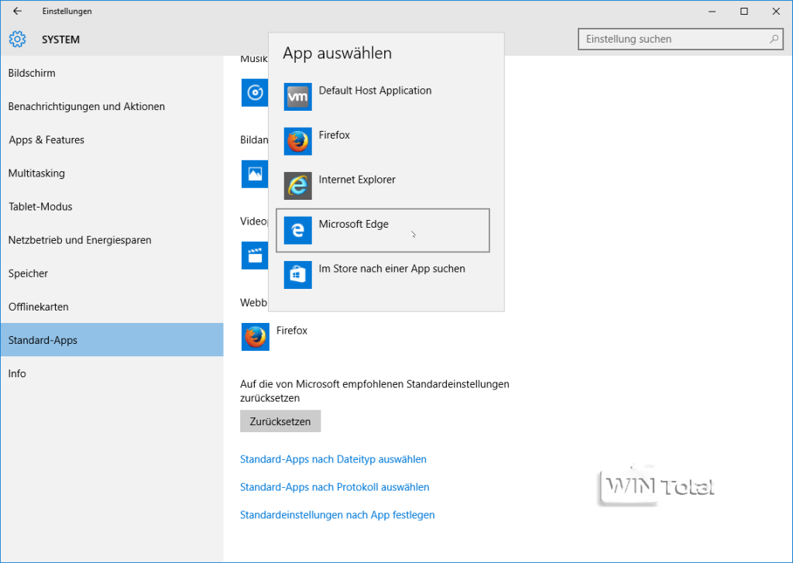The image size is (793, 563).
Task: Pick the Microsoft Edge icon
Action: click(x=297, y=231)
